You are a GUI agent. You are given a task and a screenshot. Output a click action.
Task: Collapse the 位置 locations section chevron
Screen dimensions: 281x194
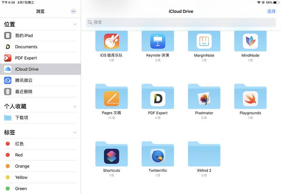click(75, 24)
